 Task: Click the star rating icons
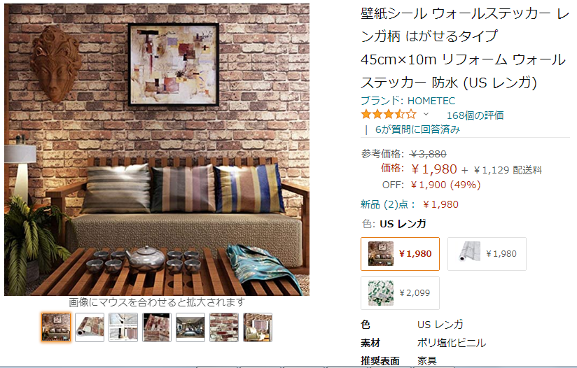coord(389,114)
